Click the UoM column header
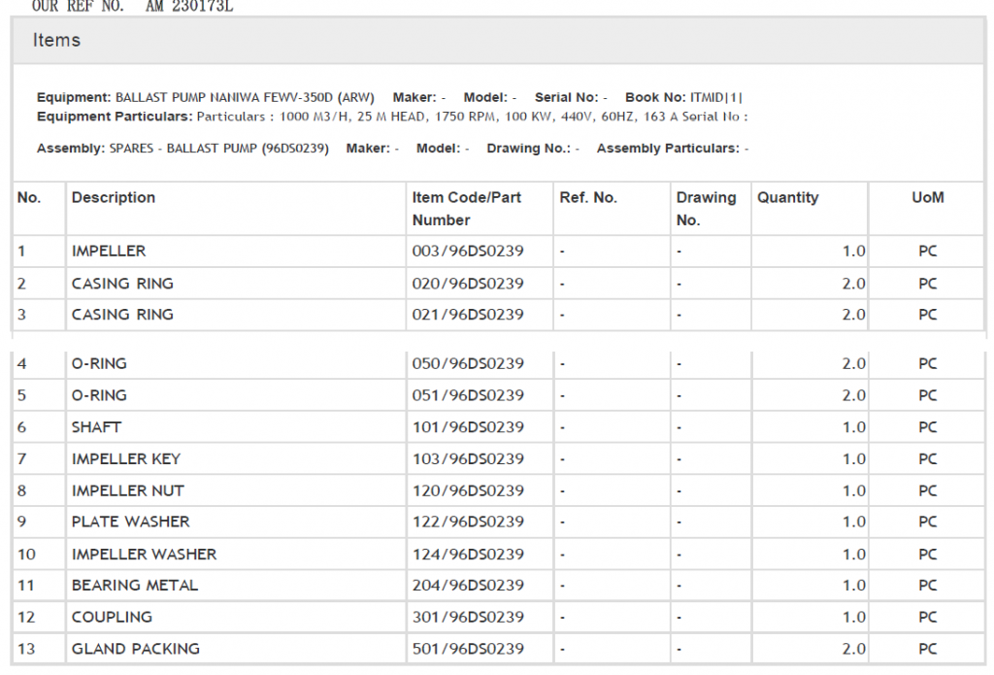The image size is (994, 675). 927,197
